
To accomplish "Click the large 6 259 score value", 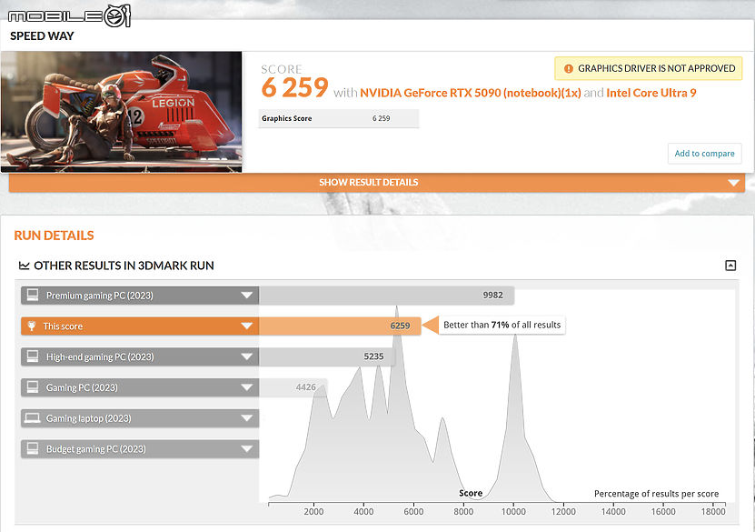I will click(x=294, y=87).
